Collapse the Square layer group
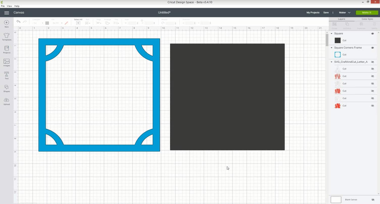Viewport: 380px width, 204px height. 332,33
